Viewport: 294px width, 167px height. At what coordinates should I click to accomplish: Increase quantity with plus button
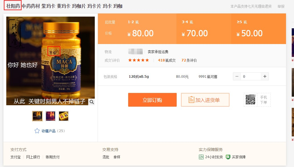pos(265,76)
